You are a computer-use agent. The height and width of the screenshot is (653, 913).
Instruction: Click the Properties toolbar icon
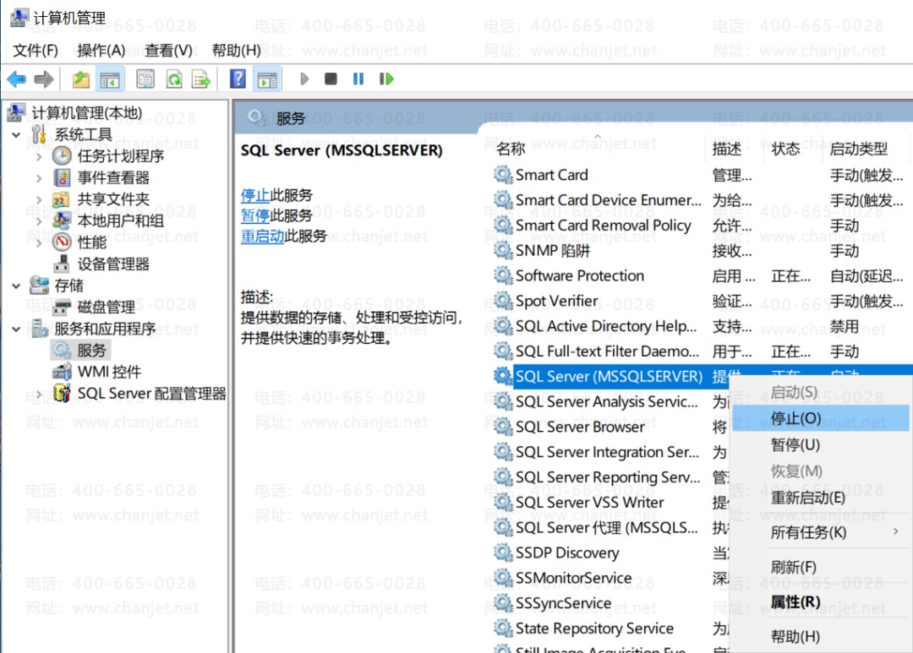145,79
